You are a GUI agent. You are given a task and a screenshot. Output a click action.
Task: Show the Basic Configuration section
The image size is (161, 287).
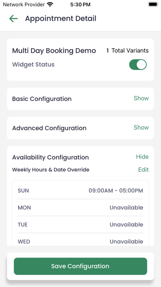(141, 98)
